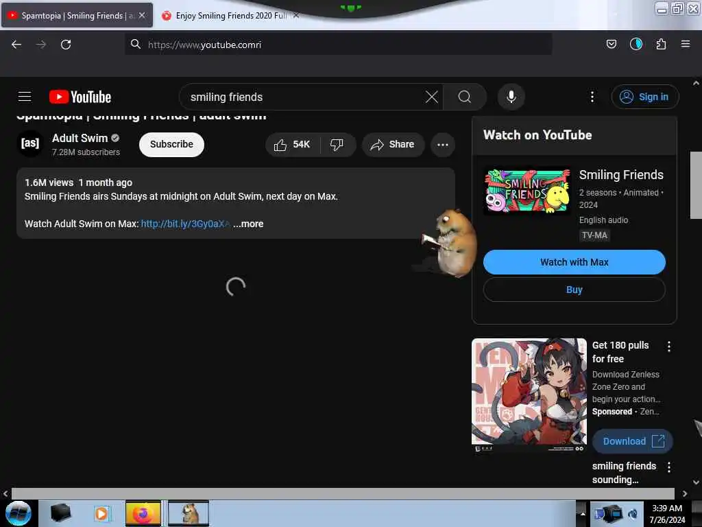Open the bit.ly link in description

[185, 224]
